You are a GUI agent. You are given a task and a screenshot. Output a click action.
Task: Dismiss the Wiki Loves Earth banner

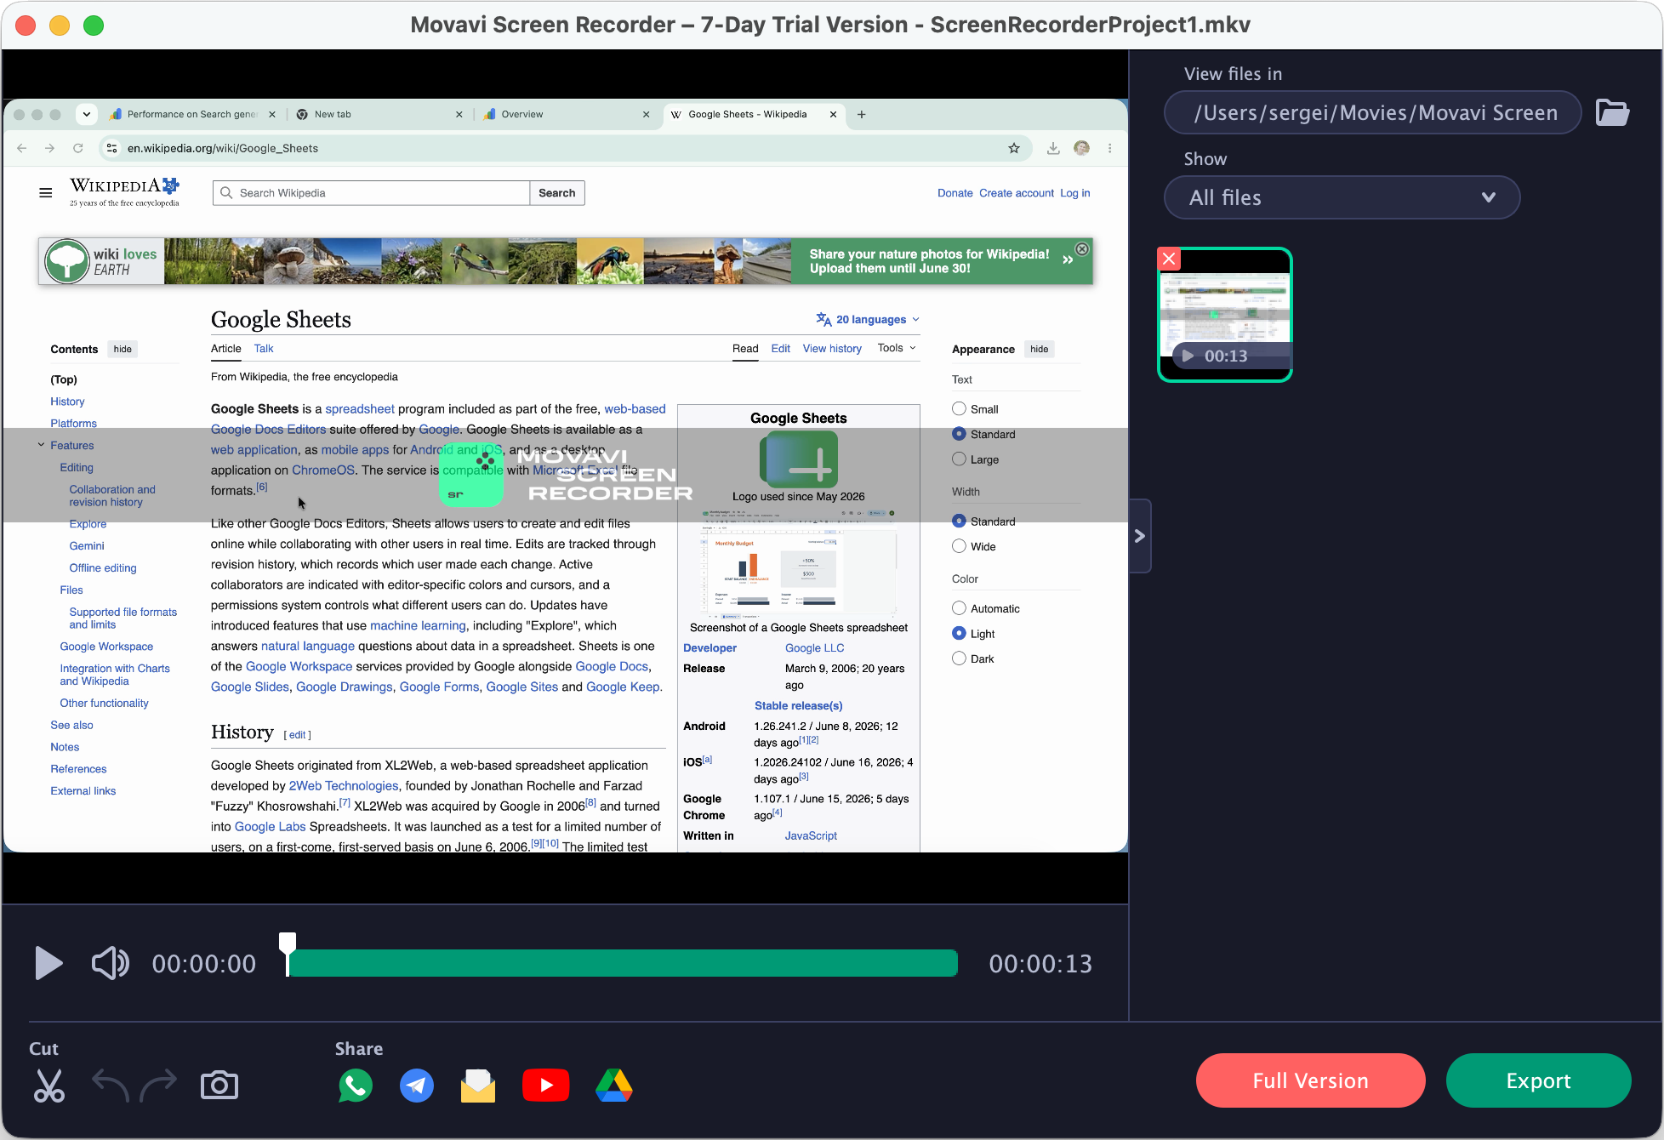pos(1082,249)
